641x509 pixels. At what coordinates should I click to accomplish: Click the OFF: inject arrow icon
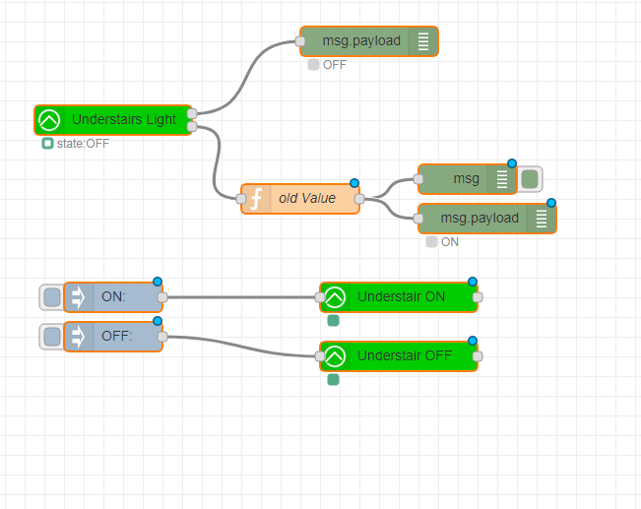click(78, 337)
